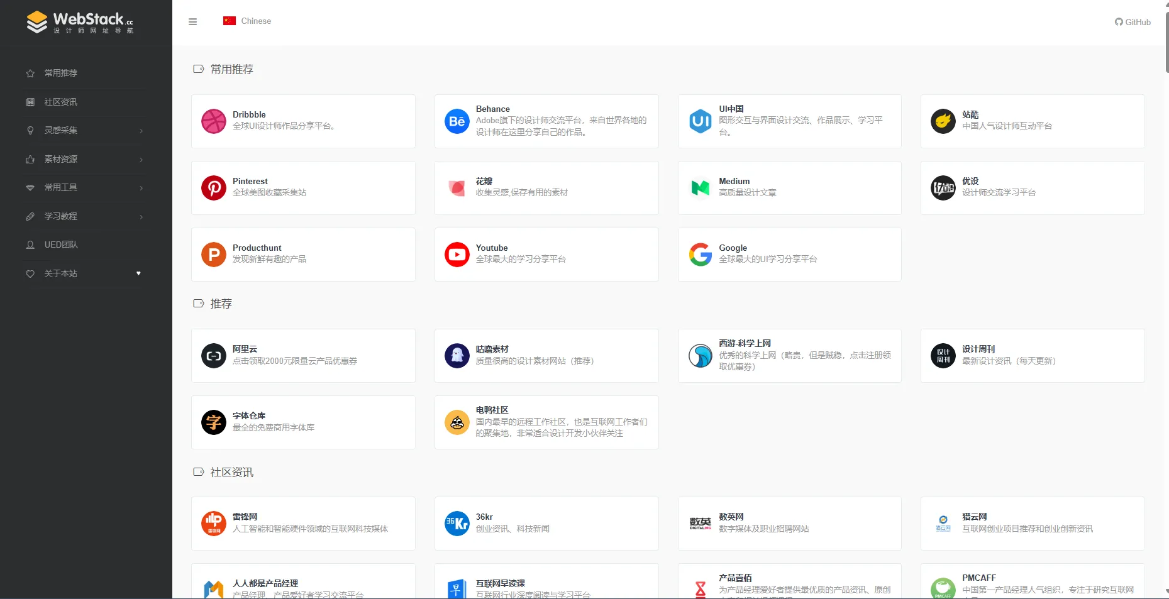Select 学习教程 sidebar item
This screenshot has height=599, width=1169.
tap(61, 216)
